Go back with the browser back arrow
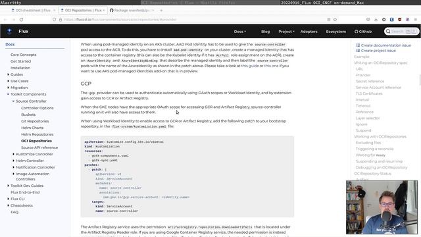The image size is (421, 237). (x=5, y=20)
